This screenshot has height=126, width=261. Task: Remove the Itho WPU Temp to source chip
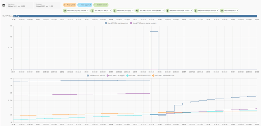click(218, 11)
